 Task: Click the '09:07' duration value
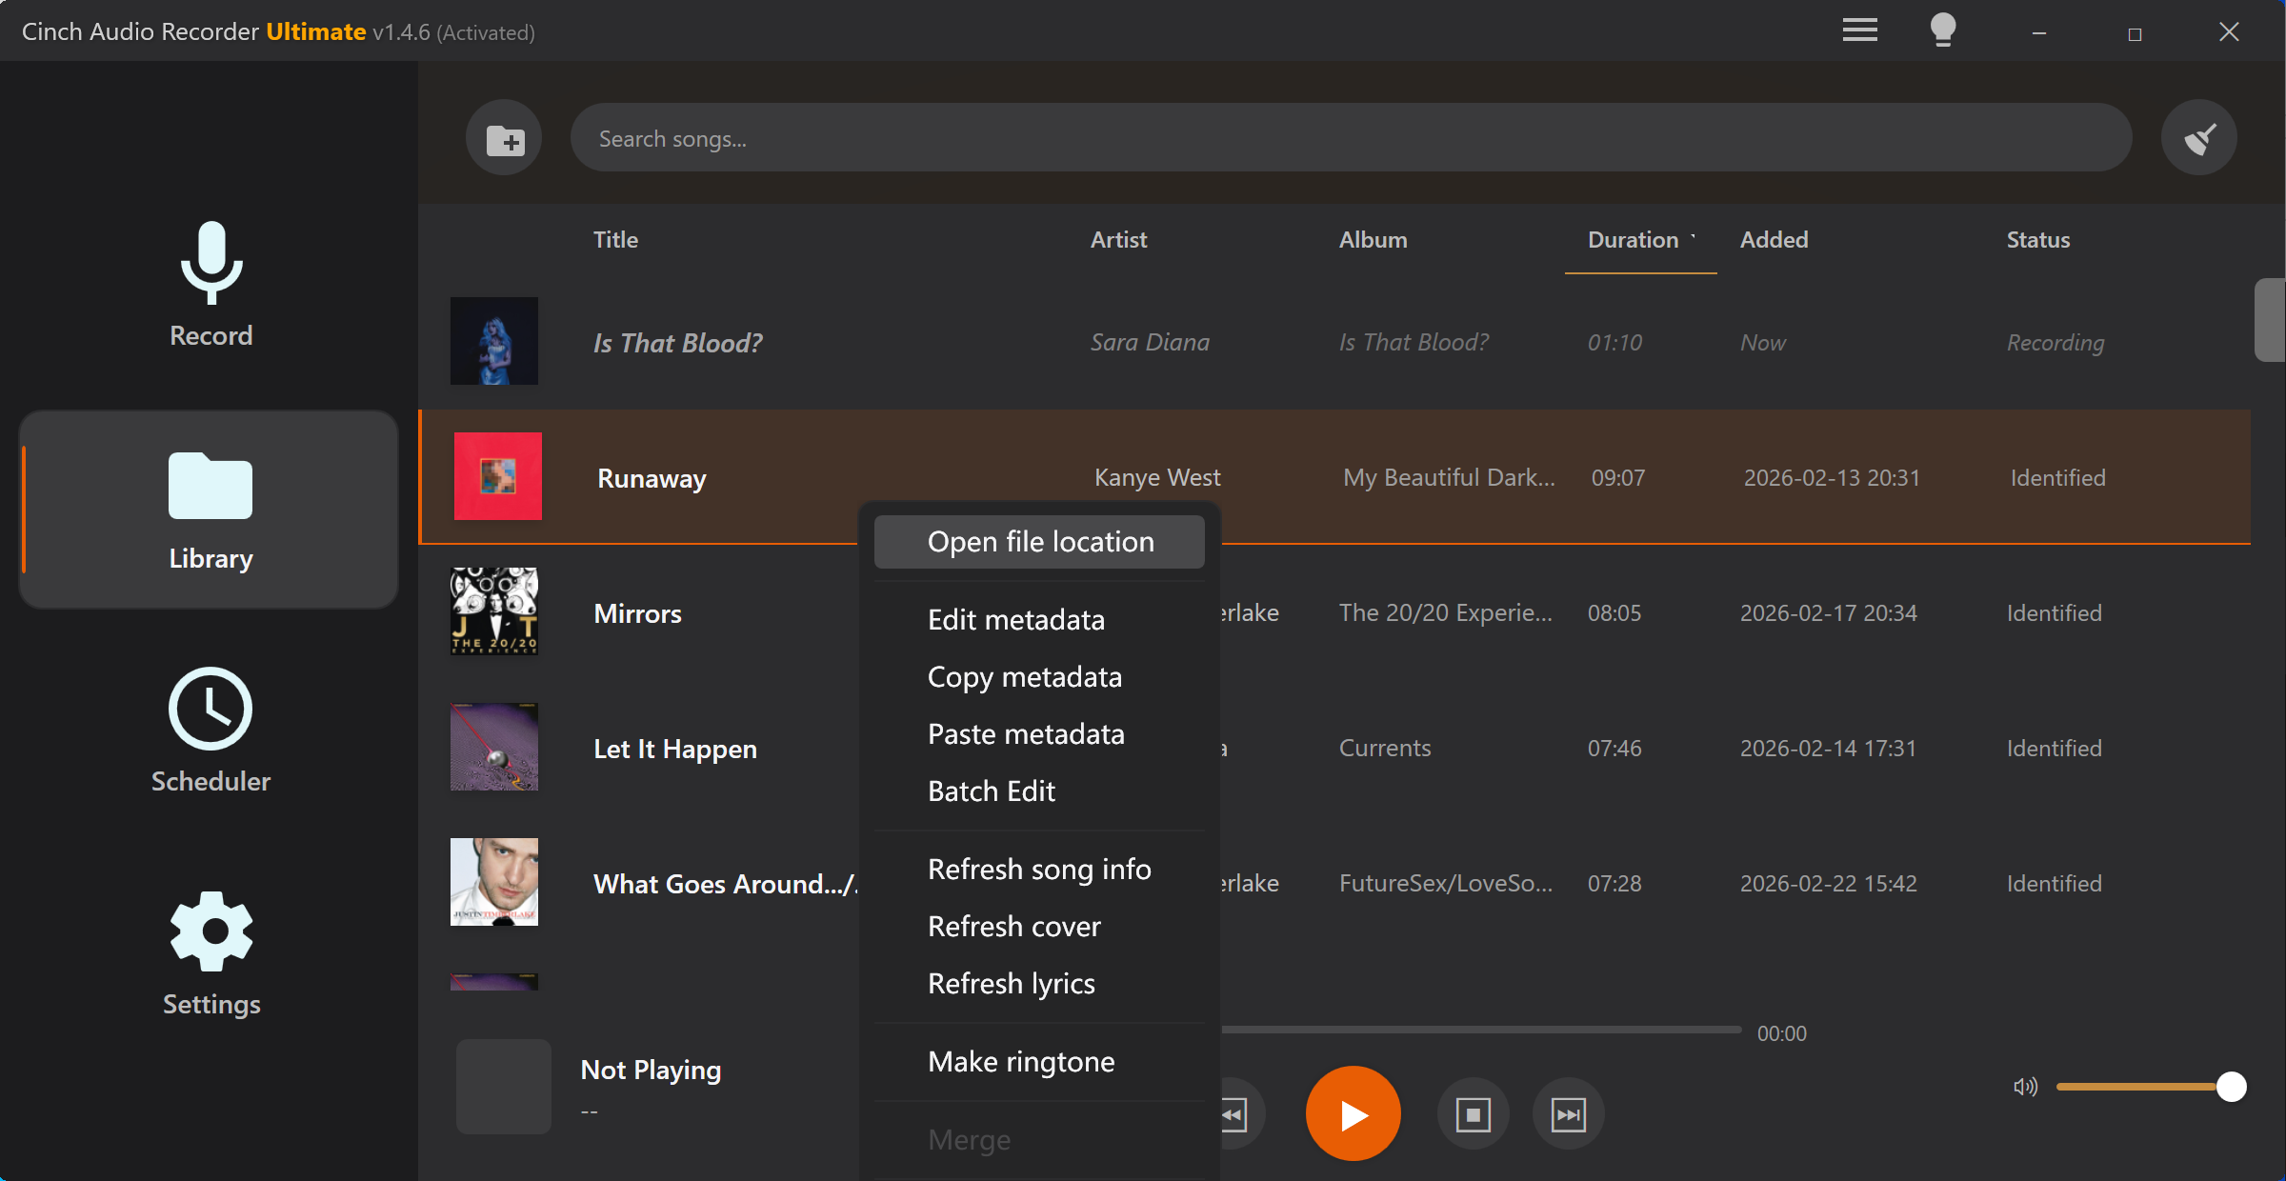[x=1617, y=477]
